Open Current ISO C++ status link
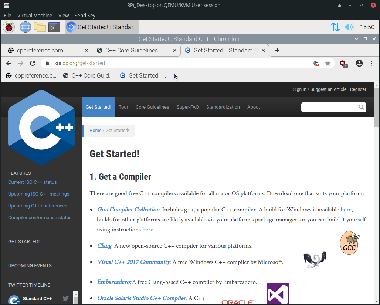380x305 pixels. pyautogui.click(x=33, y=182)
